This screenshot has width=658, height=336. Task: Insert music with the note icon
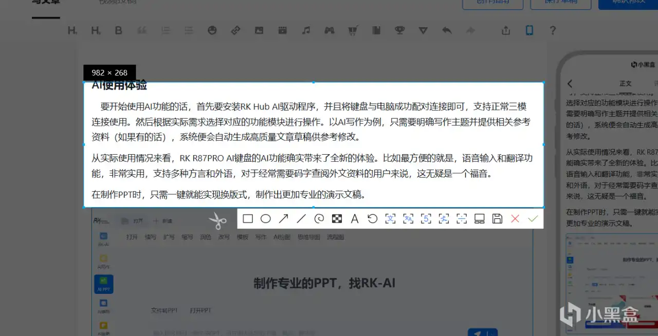pyautogui.click(x=306, y=31)
